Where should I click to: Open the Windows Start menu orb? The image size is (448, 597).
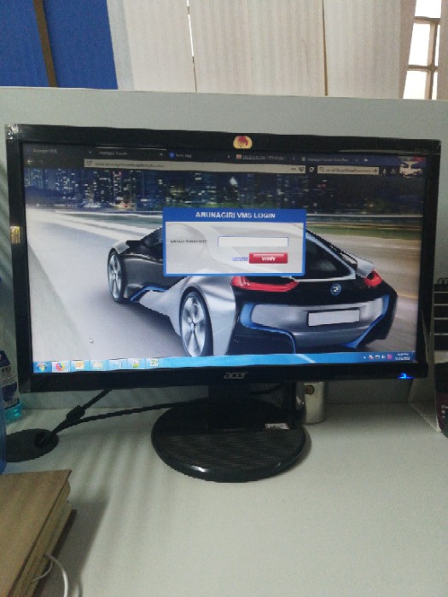point(41,366)
